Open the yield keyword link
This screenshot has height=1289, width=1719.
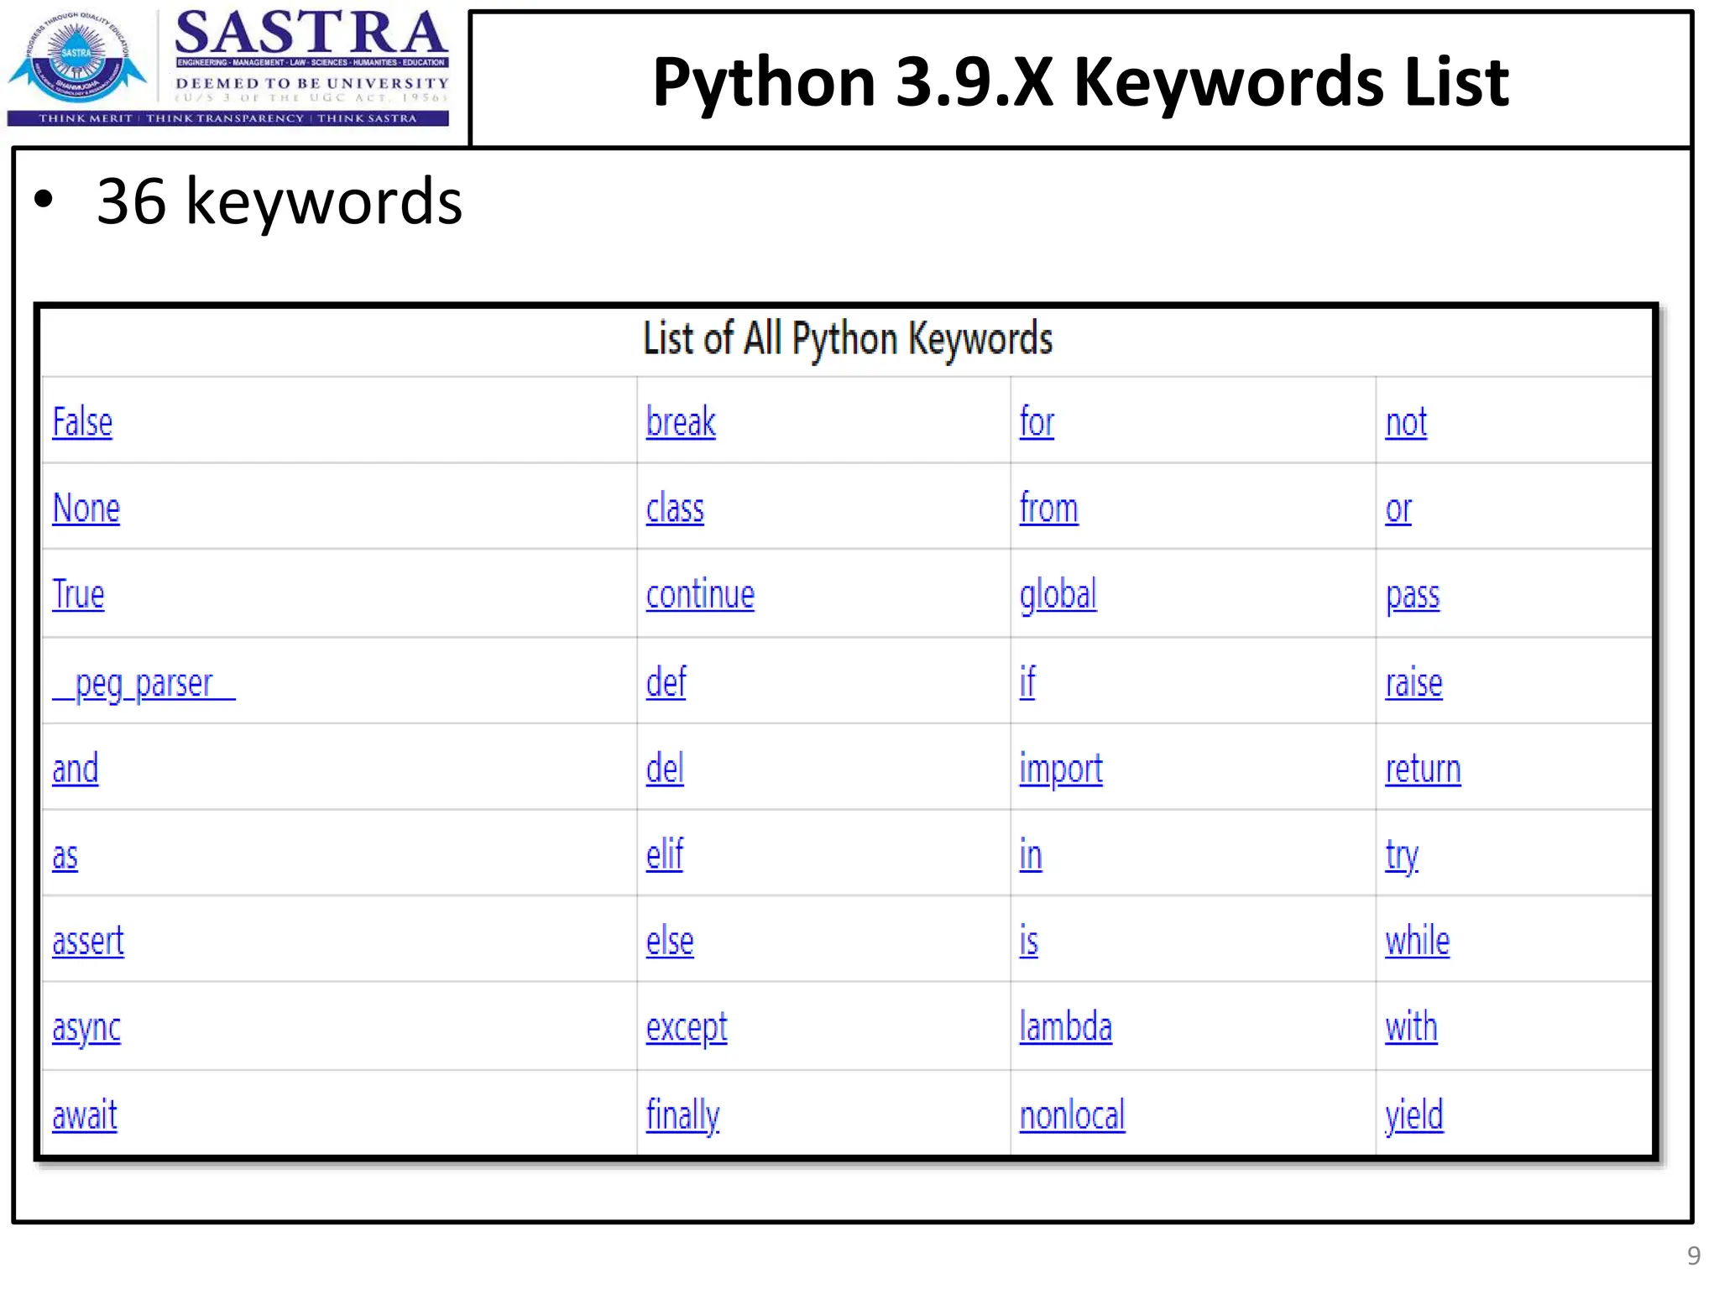tap(1413, 1115)
